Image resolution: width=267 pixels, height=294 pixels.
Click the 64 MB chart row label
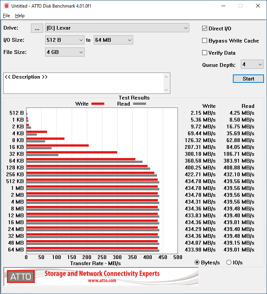coord(16,250)
